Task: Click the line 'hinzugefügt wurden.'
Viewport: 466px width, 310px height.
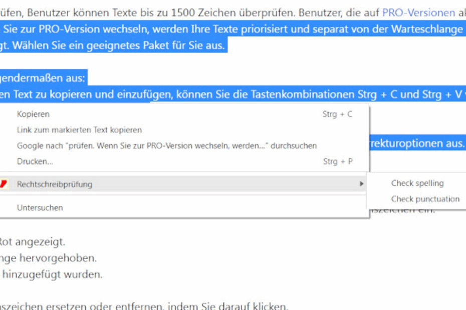Action: (52, 274)
